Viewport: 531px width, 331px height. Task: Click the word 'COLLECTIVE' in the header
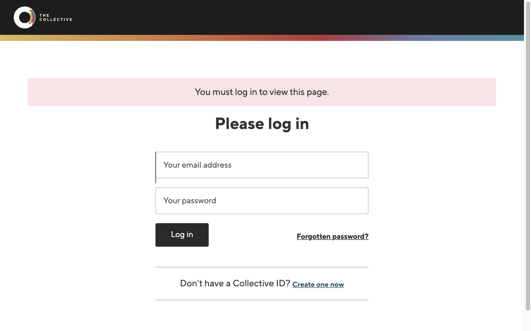[56, 20]
